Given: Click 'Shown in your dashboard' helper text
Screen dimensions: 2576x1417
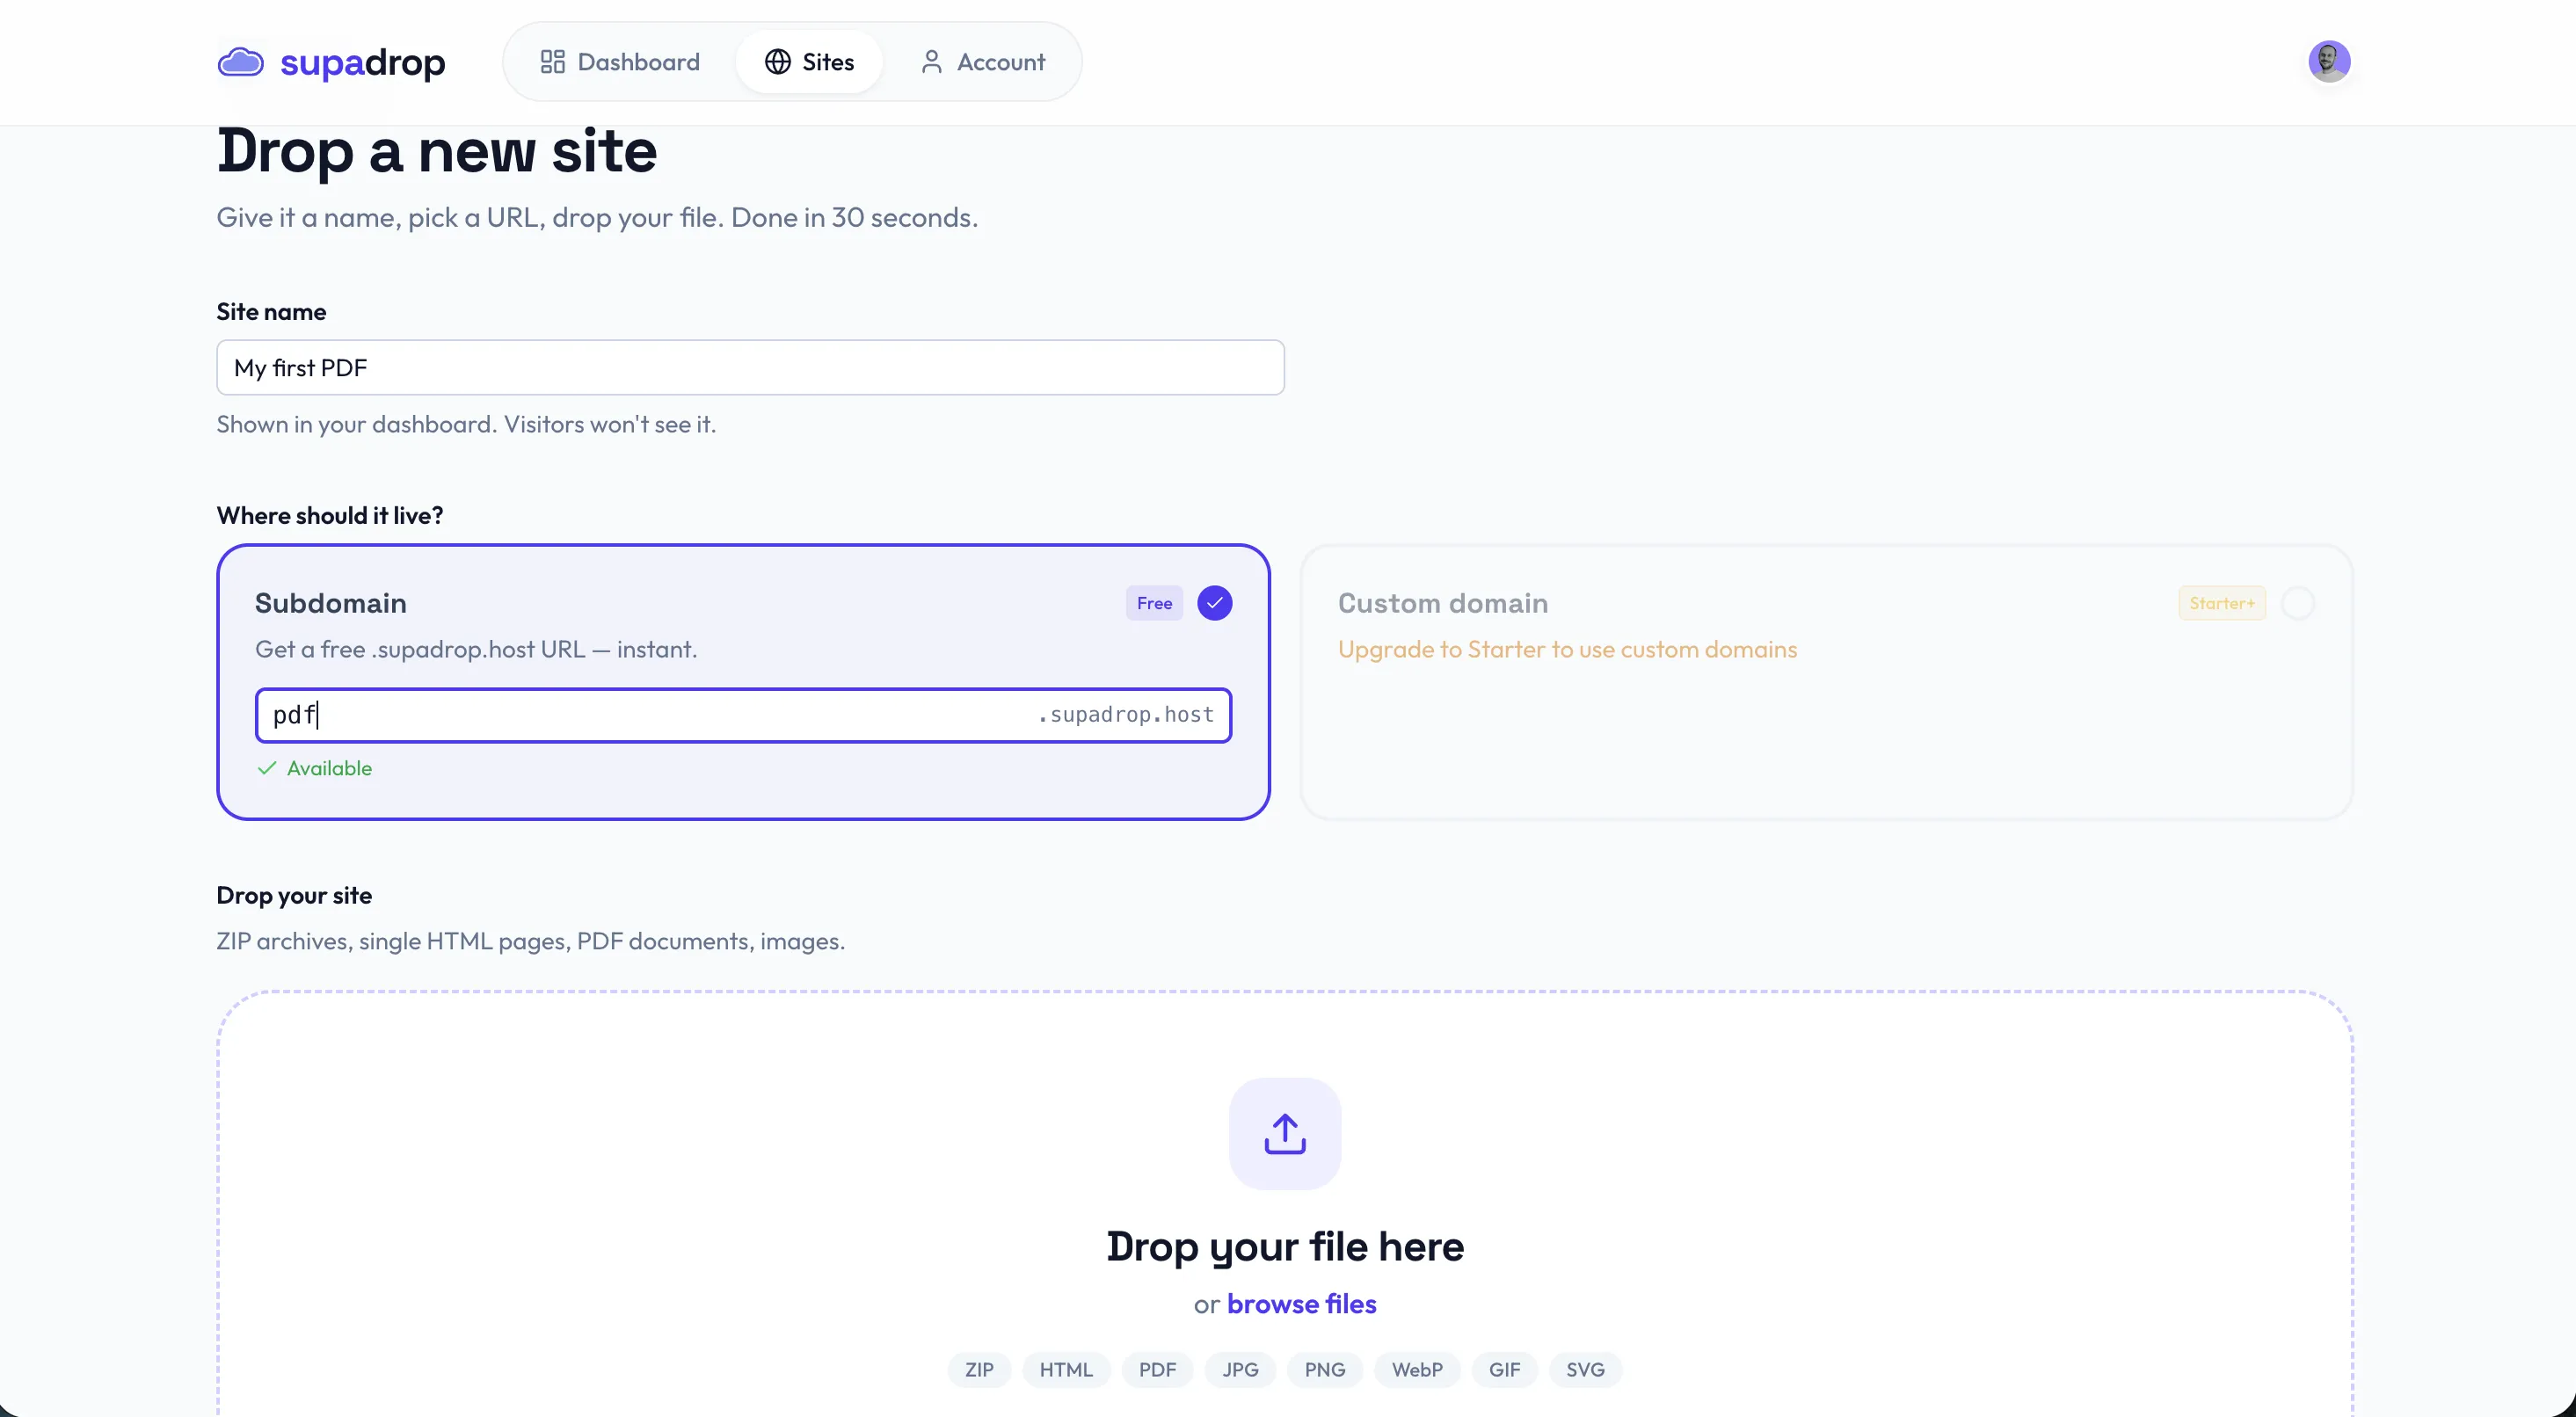Looking at the screenshot, I should (466, 424).
